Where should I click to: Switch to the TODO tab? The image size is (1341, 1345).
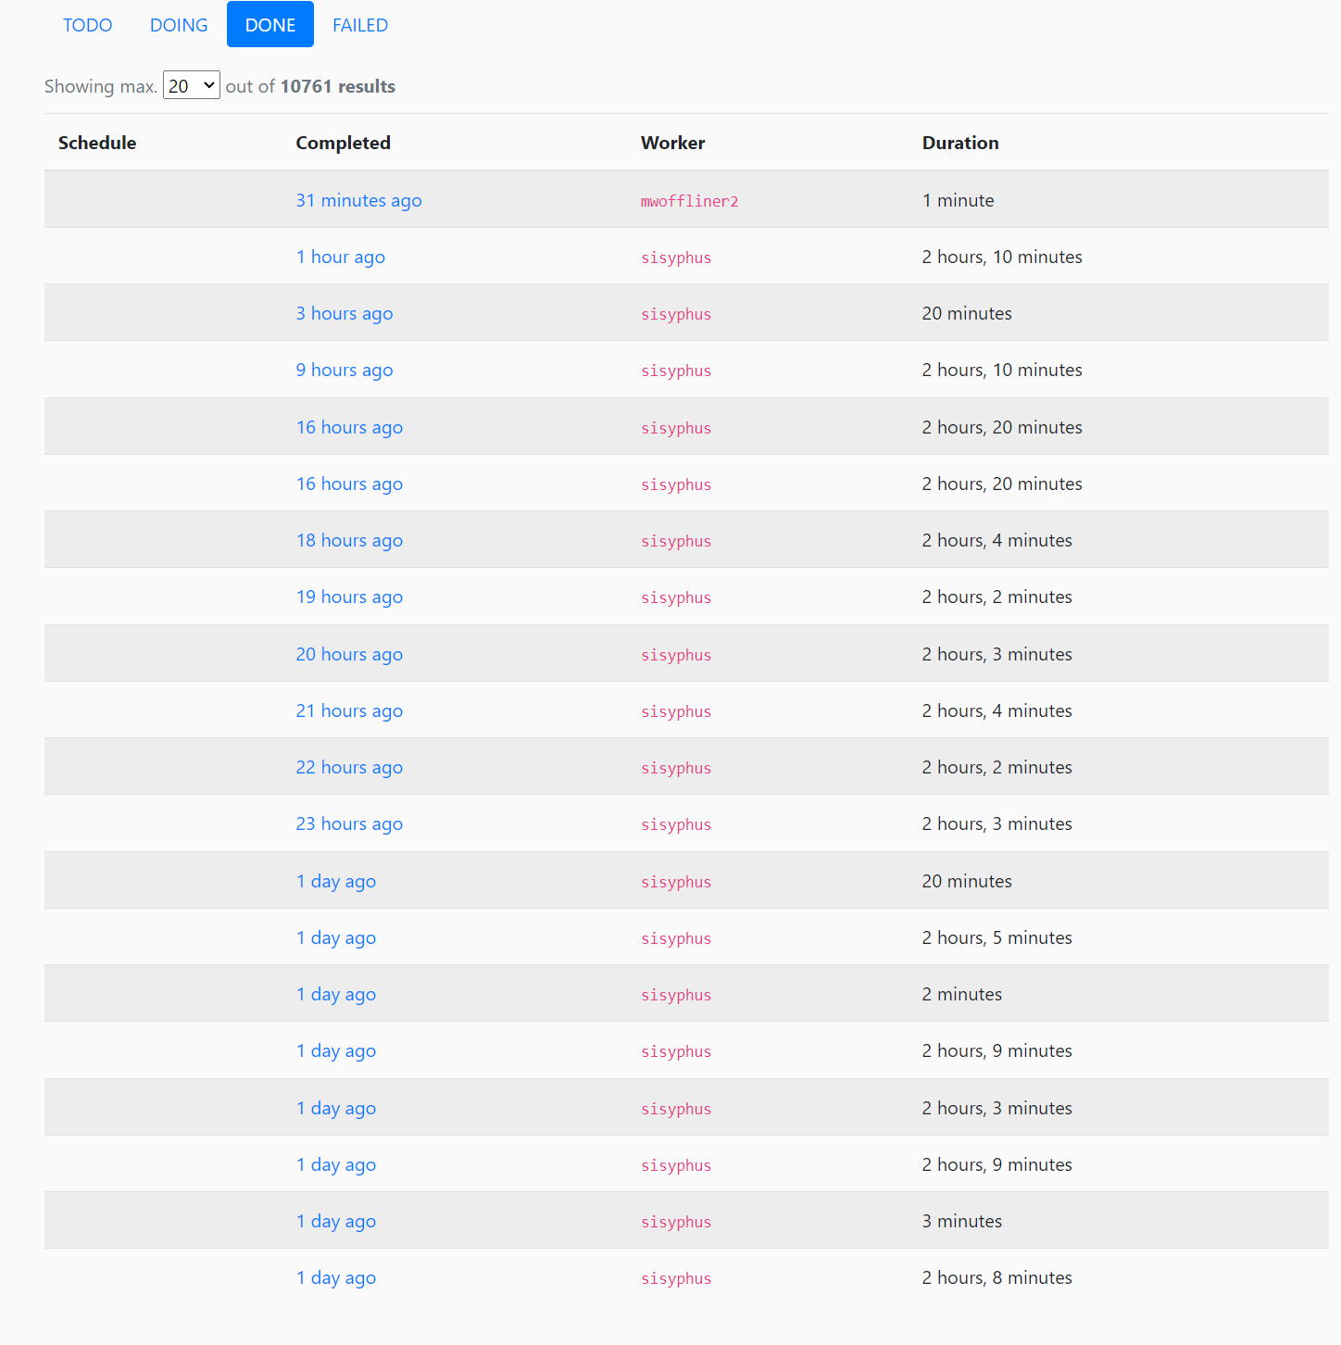87,25
